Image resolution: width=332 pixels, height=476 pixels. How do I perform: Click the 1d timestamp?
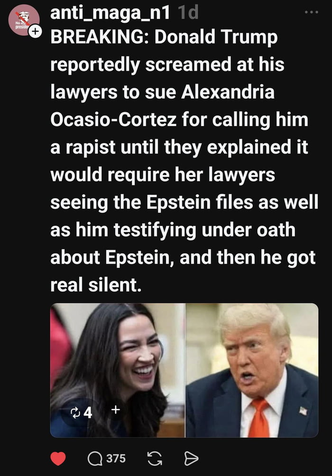(x=188, y=13)
